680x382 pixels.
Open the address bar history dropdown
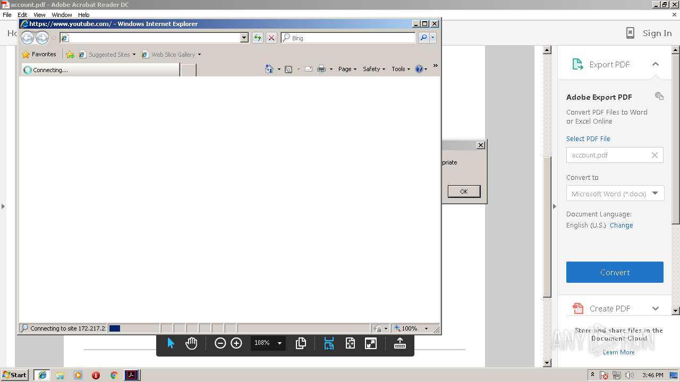(x=244, y=38)
